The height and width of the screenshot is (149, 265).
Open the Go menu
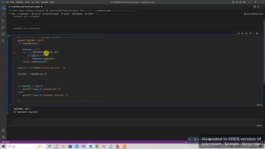(x=32, y=2)
